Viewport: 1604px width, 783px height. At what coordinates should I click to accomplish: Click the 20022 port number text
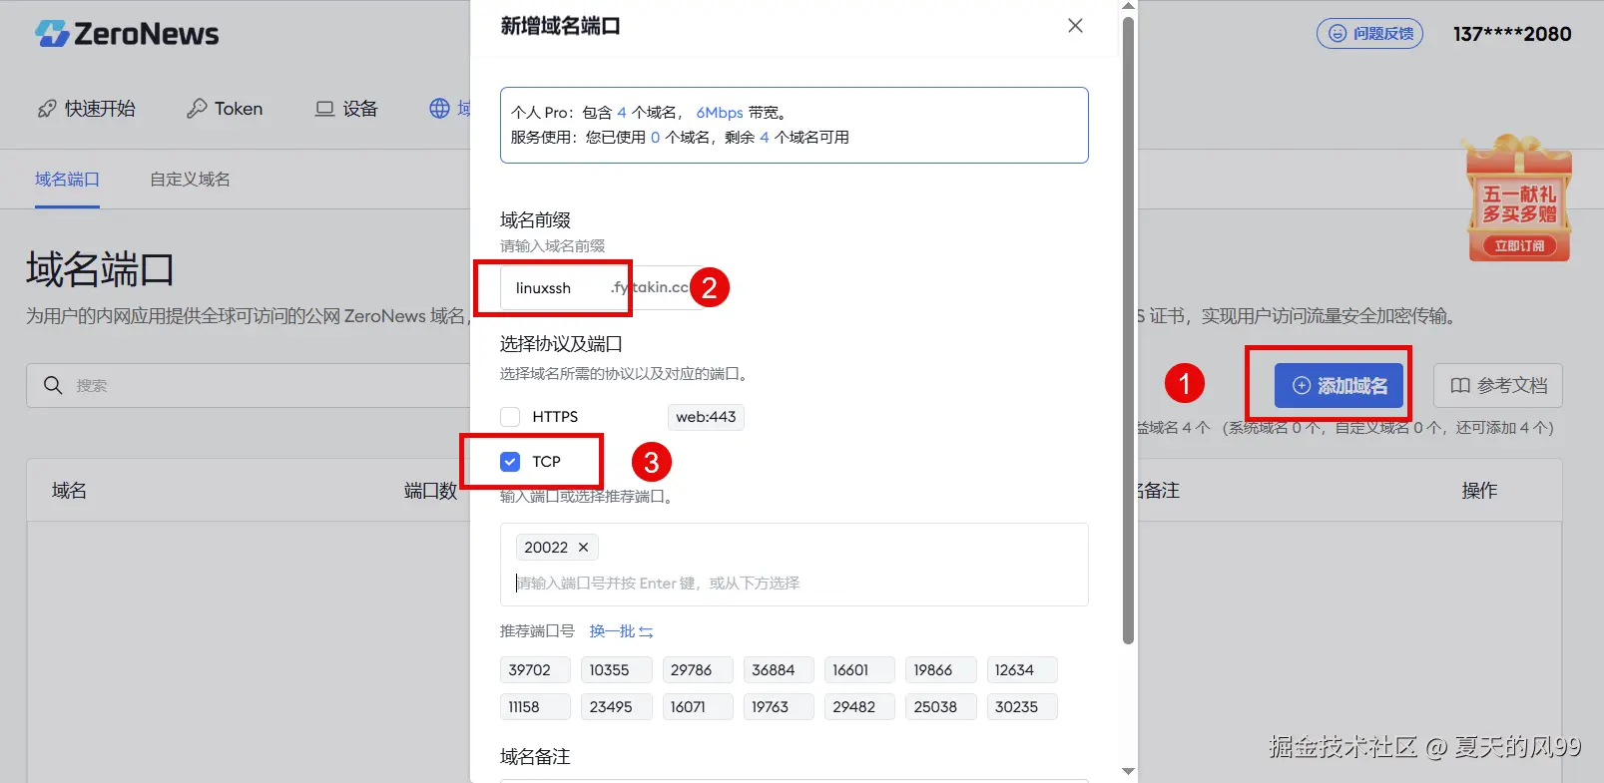[546, 548]
